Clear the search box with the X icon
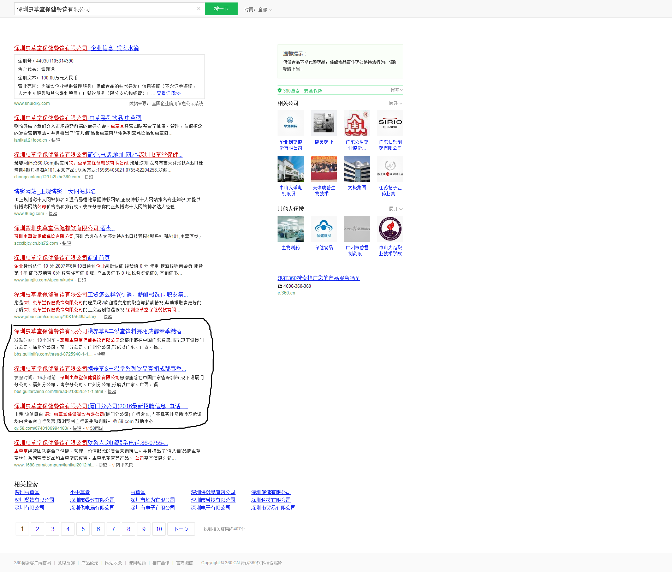 [x=199, y=9]
